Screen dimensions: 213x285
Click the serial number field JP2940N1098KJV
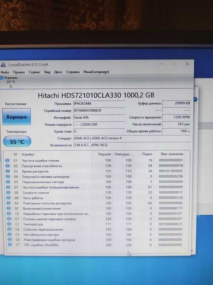click(99, 110)
